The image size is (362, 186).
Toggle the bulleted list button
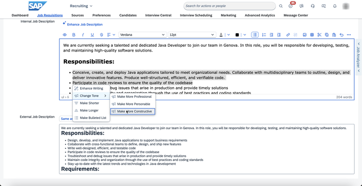[x=255, y=35]
